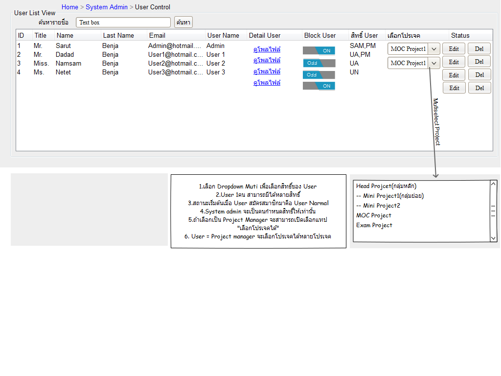
Task: Click the first row Del button
Action: [x=479, y=49]
